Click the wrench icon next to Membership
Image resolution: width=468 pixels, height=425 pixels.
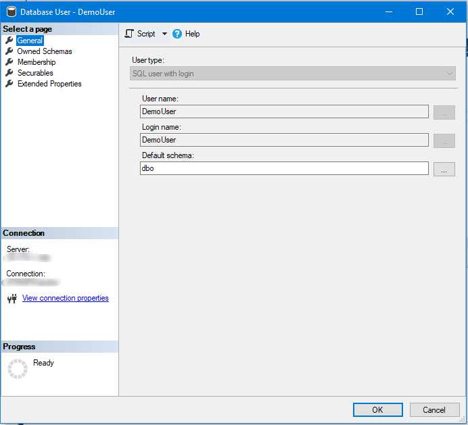pyautogui.click(x=9, y=61)
